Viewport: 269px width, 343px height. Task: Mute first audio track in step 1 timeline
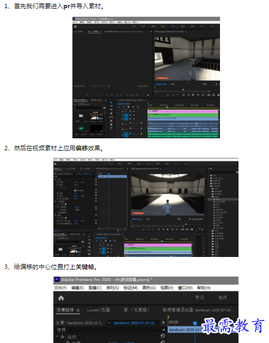[x=134, y=123]
